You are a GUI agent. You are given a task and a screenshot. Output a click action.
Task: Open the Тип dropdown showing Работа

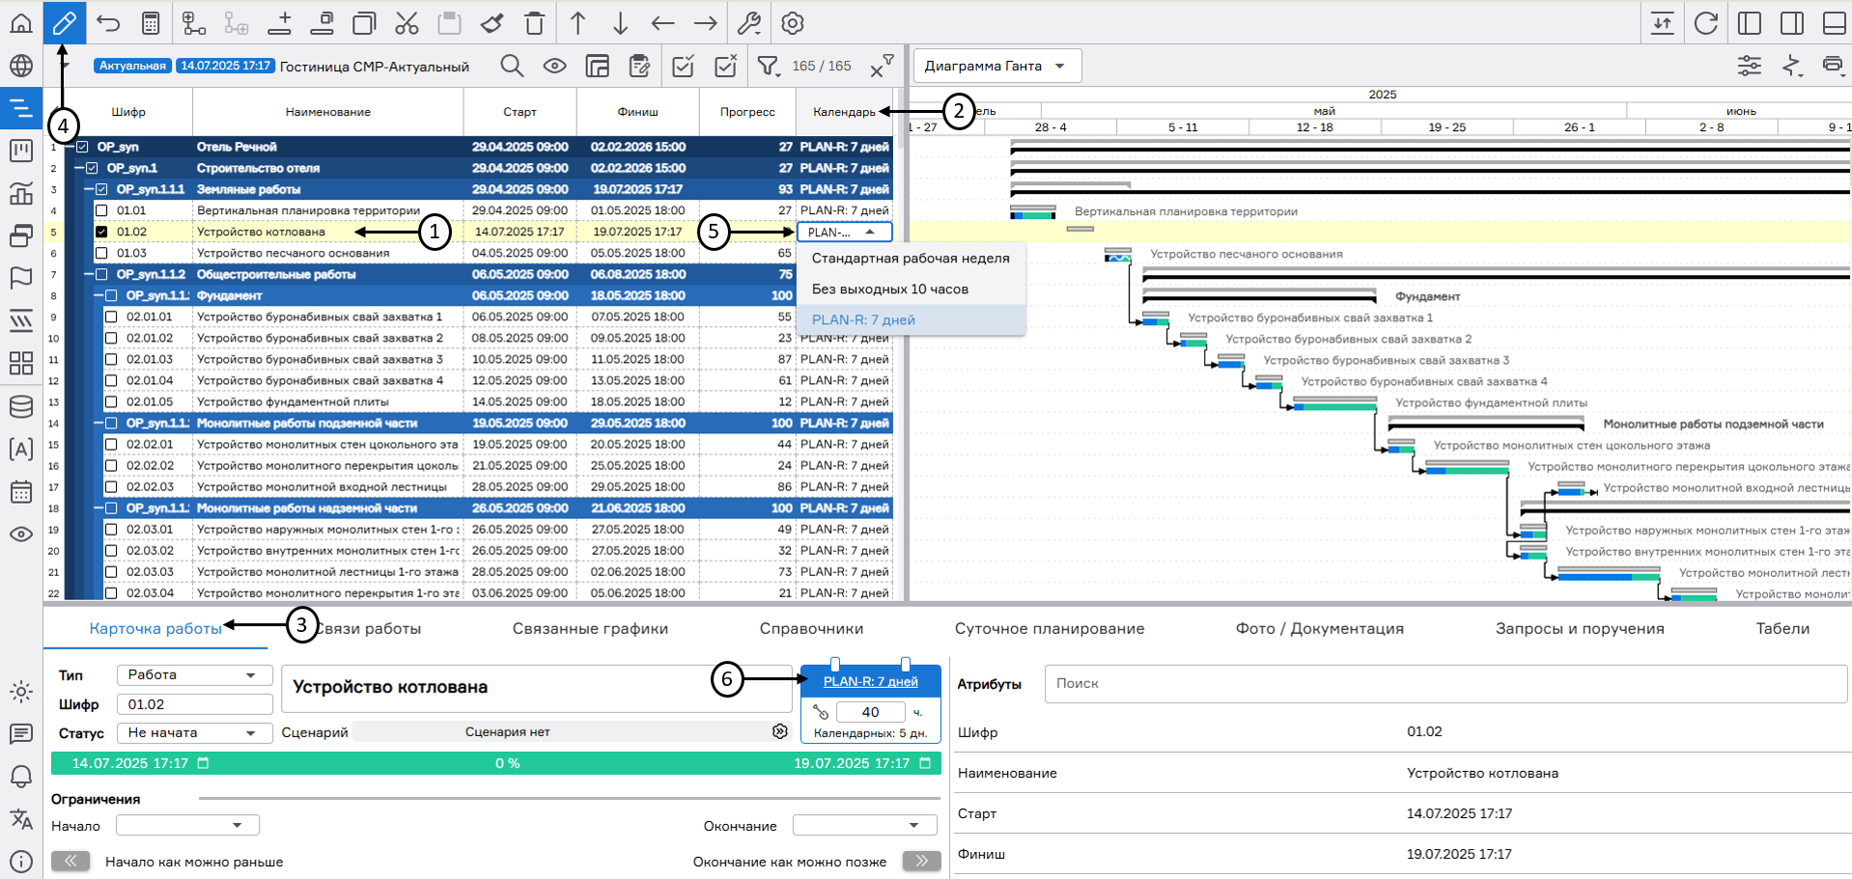[193, 674]
